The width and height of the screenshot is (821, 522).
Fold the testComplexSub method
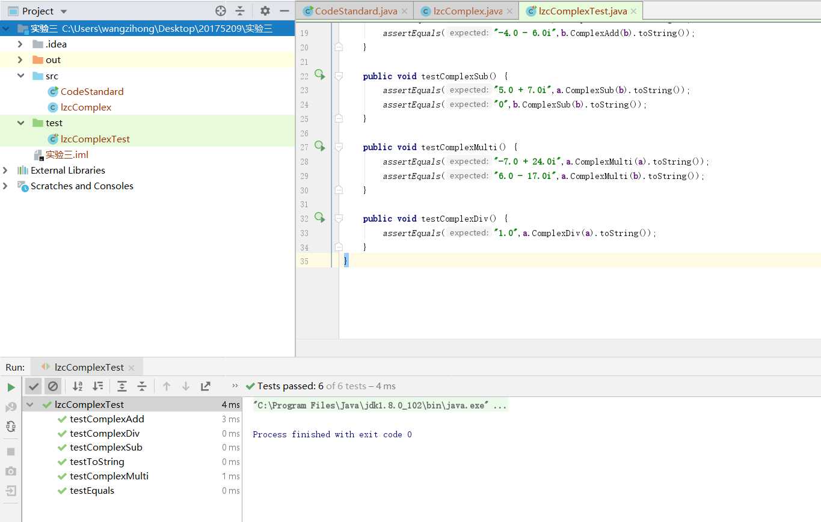[339, 76]
